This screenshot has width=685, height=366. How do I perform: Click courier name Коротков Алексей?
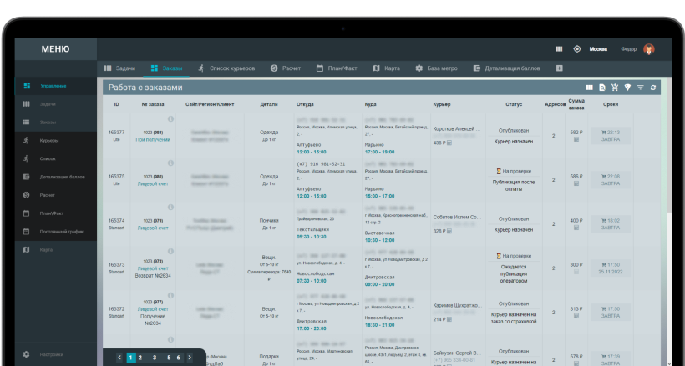pos(457,129)
